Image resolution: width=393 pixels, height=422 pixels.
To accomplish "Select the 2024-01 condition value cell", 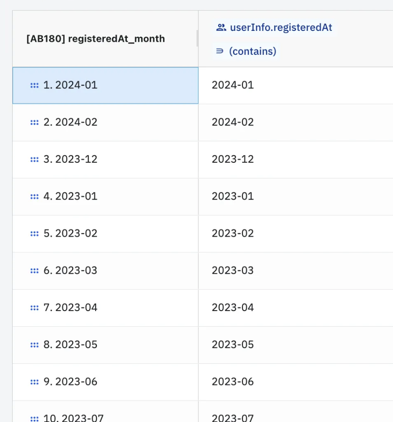I will click(296, 85).
